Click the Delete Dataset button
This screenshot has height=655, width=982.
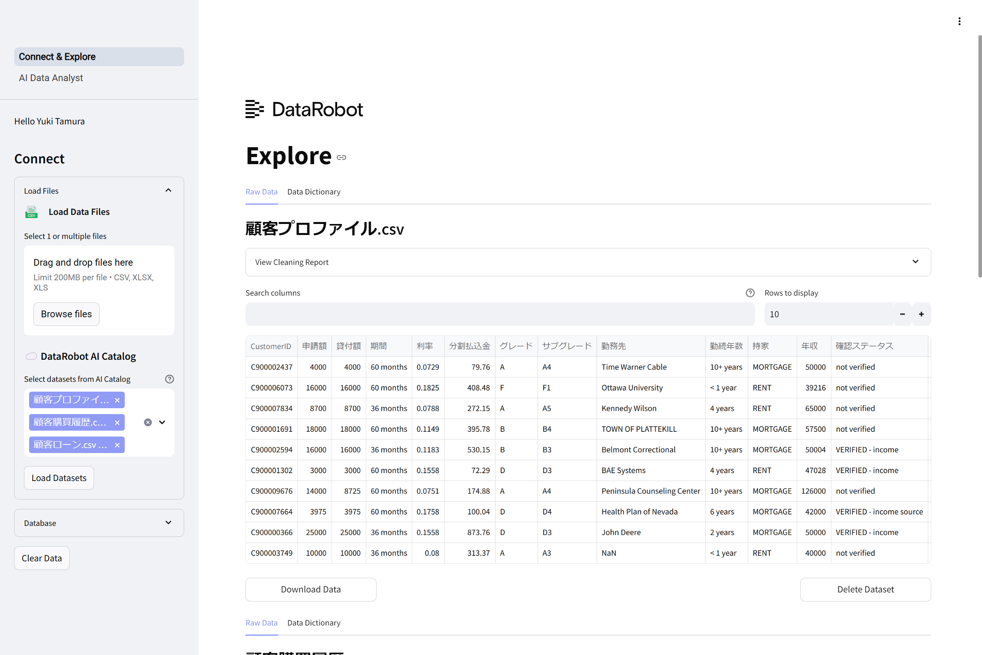point(865,589)
